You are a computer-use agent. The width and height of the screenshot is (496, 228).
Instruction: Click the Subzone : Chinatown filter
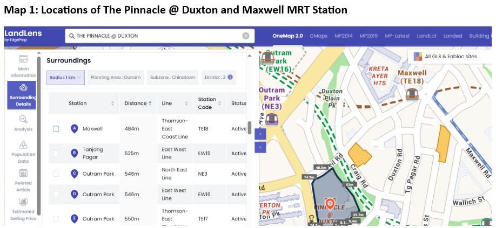pos(173,77)
